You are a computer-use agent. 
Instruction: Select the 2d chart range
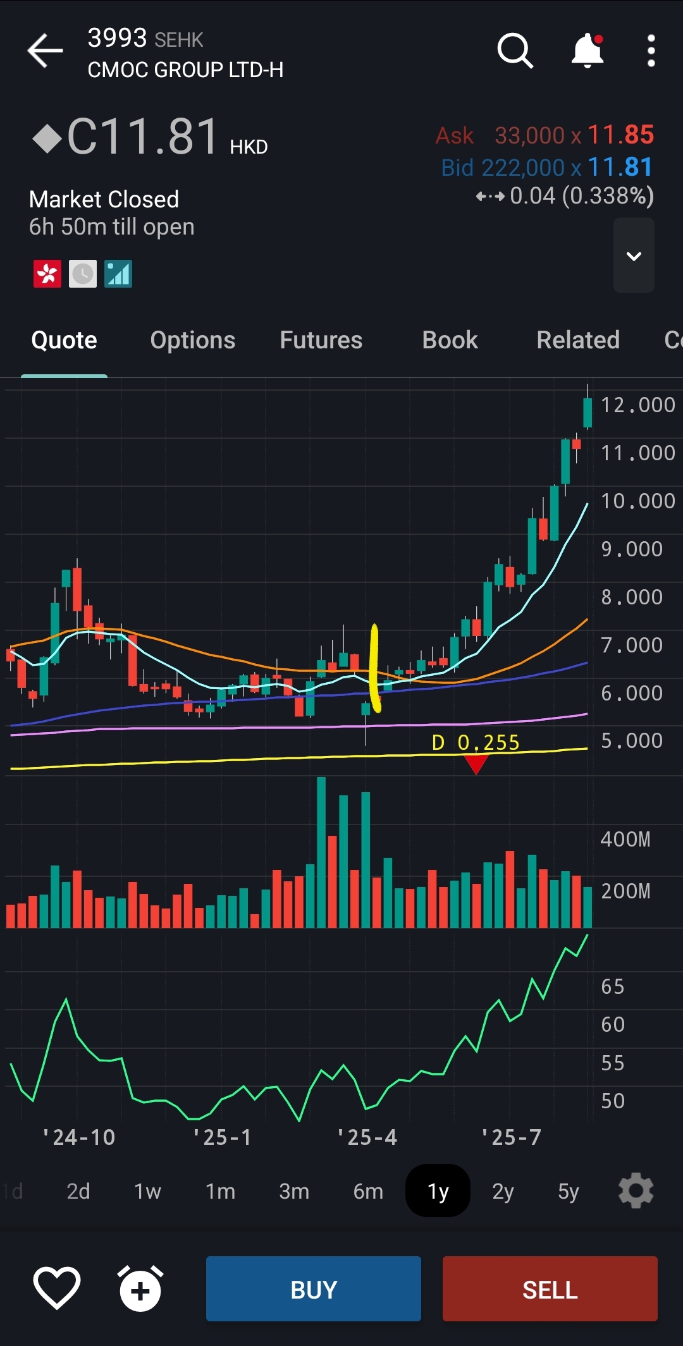pos(78,1191)
